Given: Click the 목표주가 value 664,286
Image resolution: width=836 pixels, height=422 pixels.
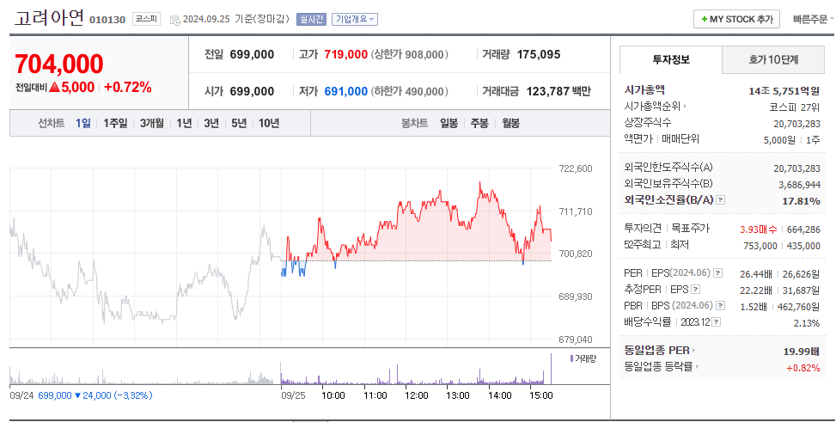Looking at the screenshot, I should coord(803,229).
